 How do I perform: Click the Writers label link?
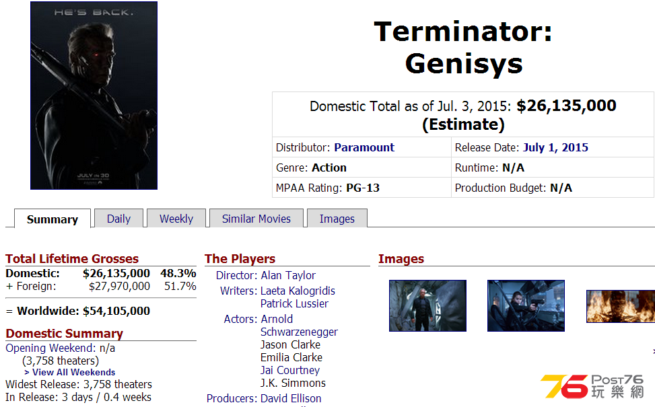pos(238,291)
